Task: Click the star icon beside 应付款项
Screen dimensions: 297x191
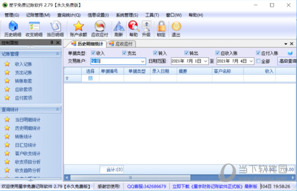Action: [7, 98]
